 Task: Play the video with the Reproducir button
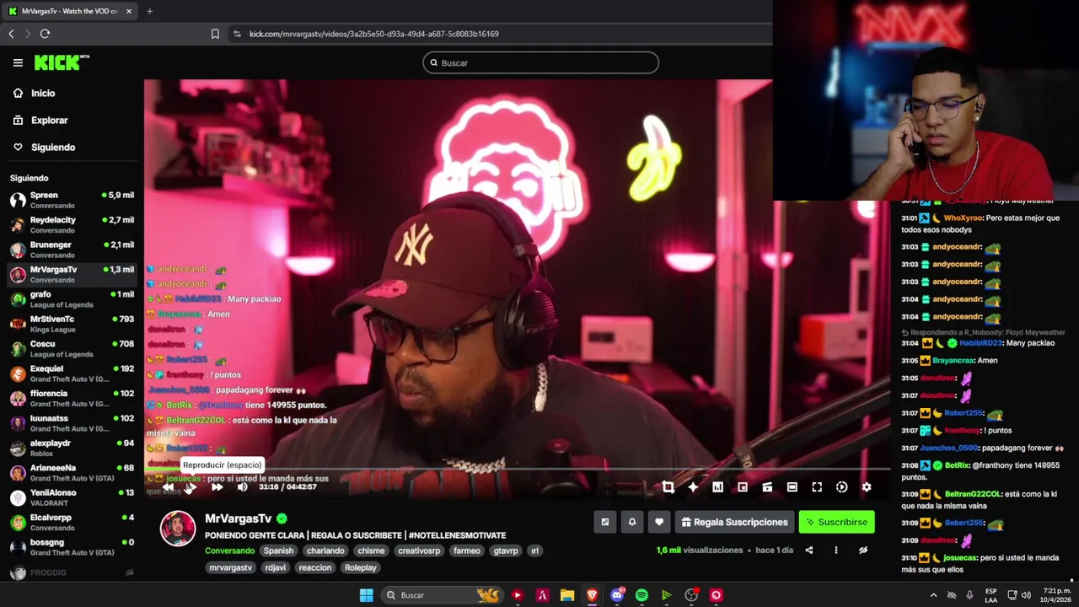[191, 486]
